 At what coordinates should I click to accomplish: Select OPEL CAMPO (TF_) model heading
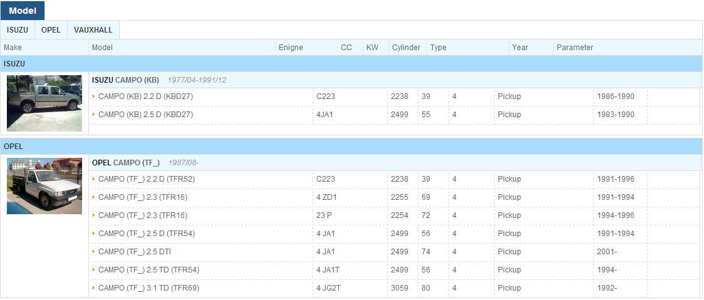126,163
